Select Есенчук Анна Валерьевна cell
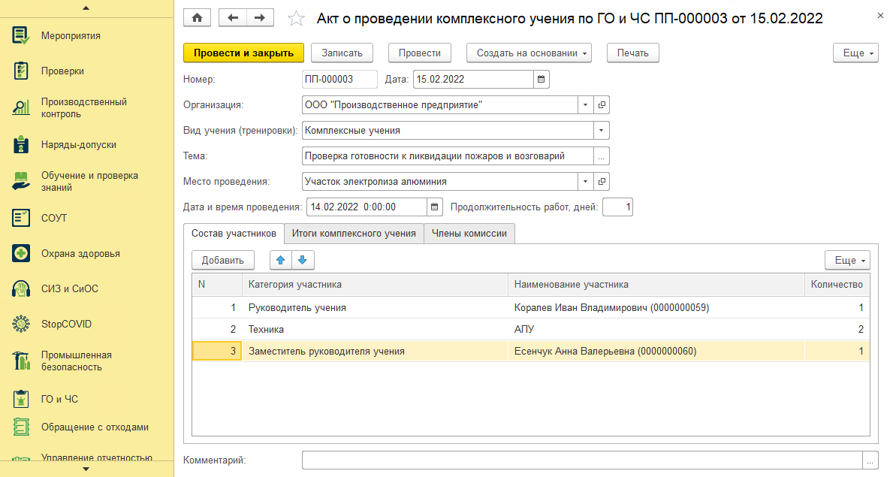 click(656, 351)
